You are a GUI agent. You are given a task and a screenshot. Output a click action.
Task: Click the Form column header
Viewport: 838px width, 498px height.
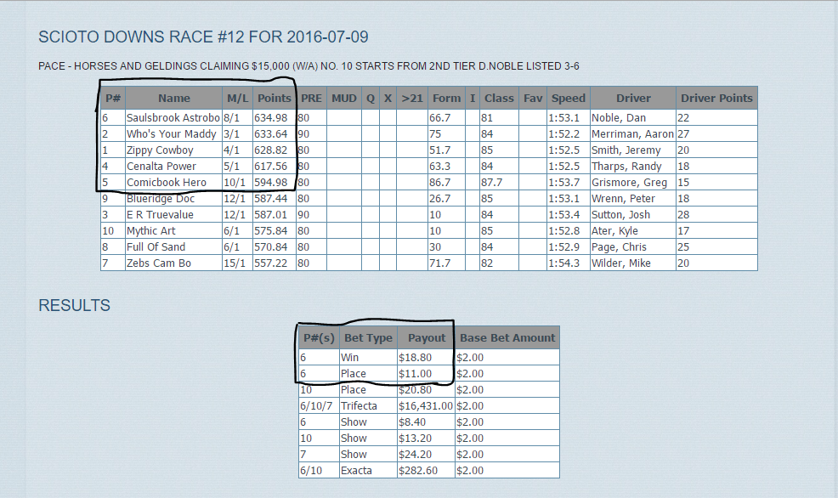pyautogui.click(x=446, y=99)
